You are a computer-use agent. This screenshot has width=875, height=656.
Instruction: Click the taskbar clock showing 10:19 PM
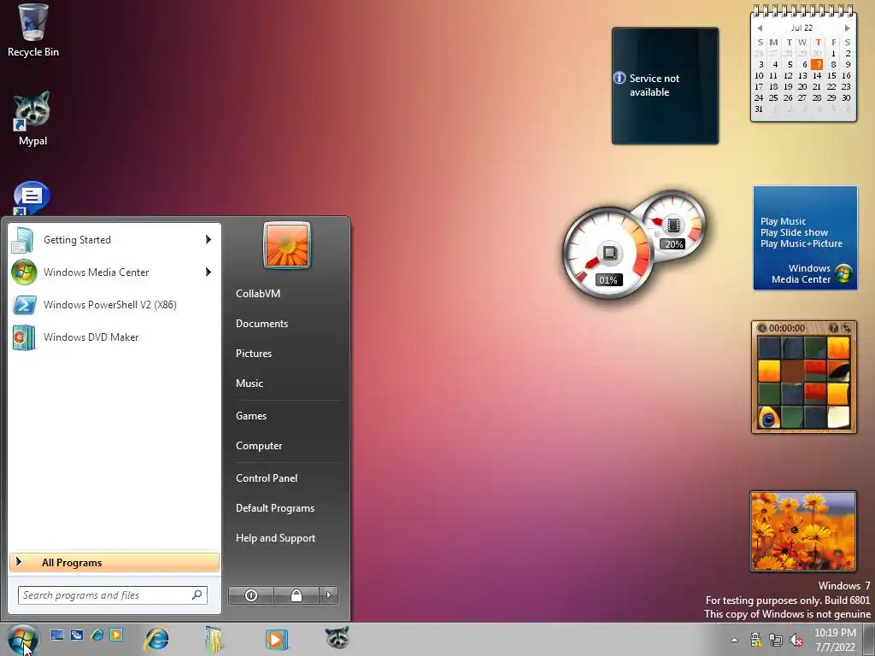click(835, 640)
